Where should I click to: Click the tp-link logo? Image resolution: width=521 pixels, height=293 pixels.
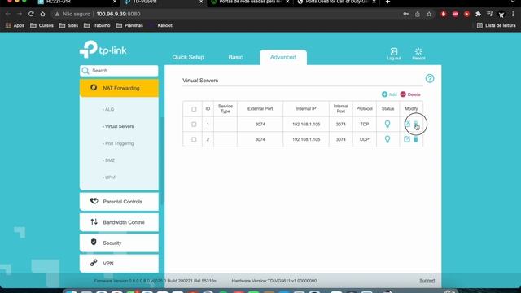coord(103,50)
